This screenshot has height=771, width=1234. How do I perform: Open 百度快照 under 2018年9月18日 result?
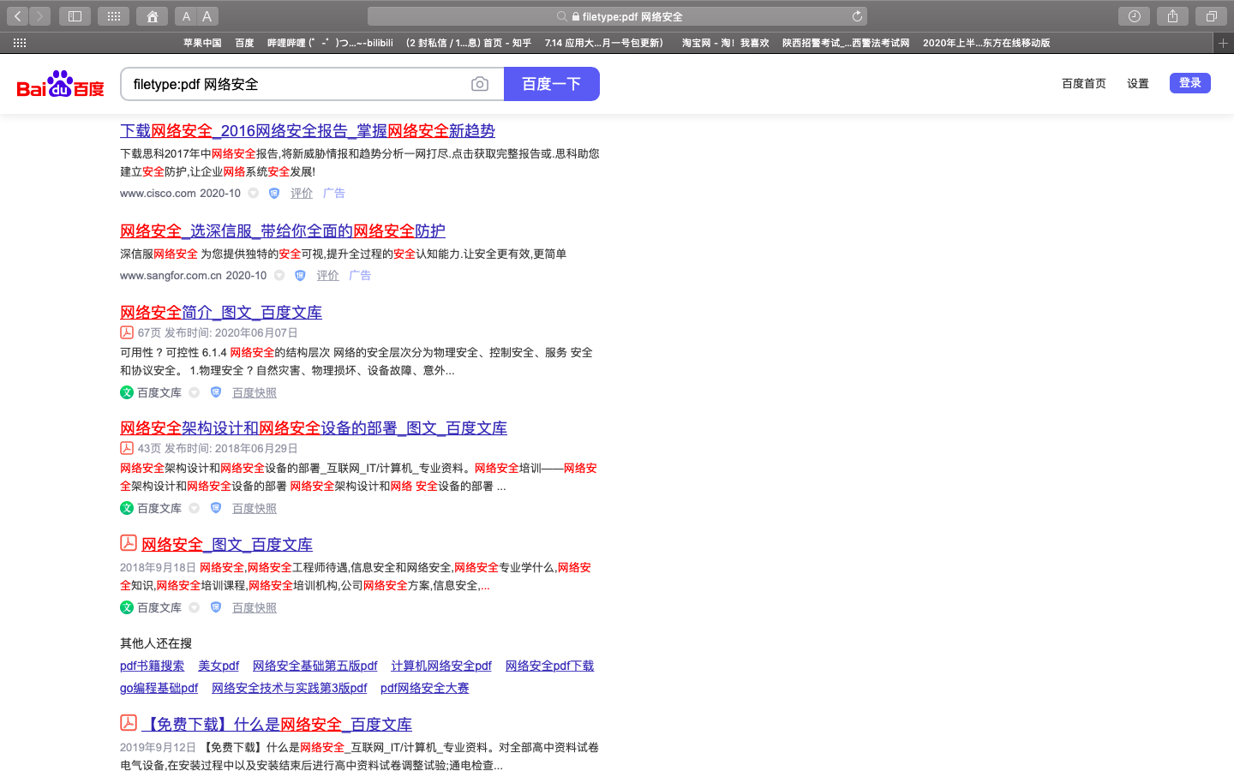tap(255, 607)
